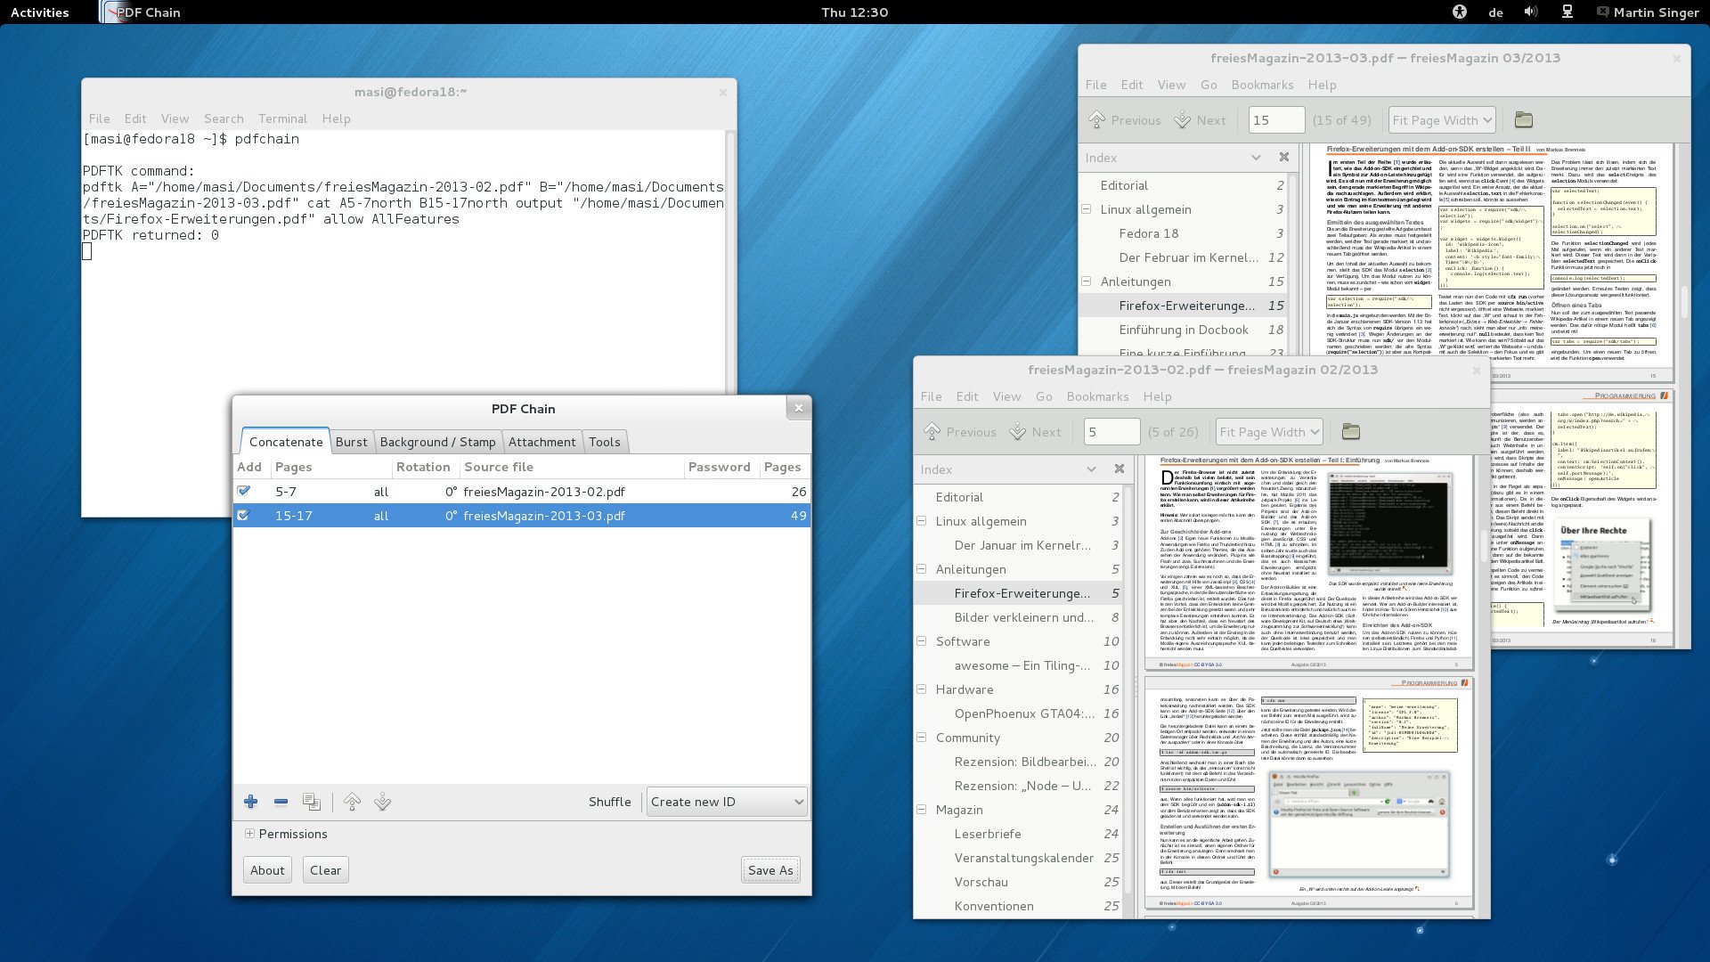Expand the Permissions section in PDF Chain

tap(249, 834)
